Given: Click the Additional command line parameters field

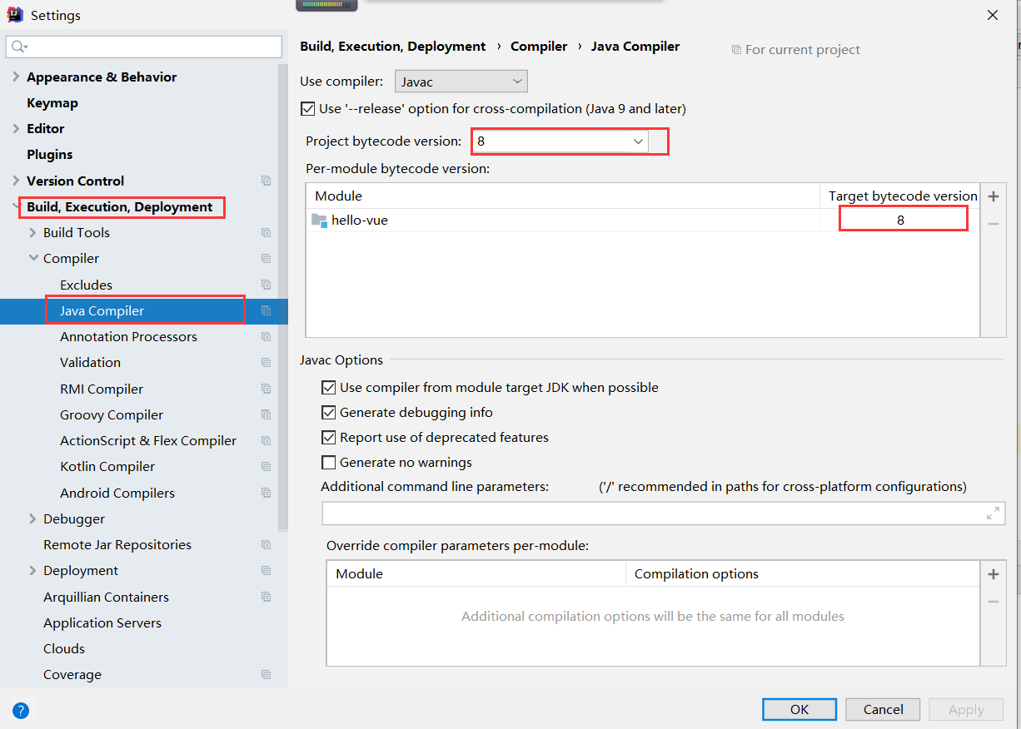Looking at the screenshot, I should [x=650, y=513].
